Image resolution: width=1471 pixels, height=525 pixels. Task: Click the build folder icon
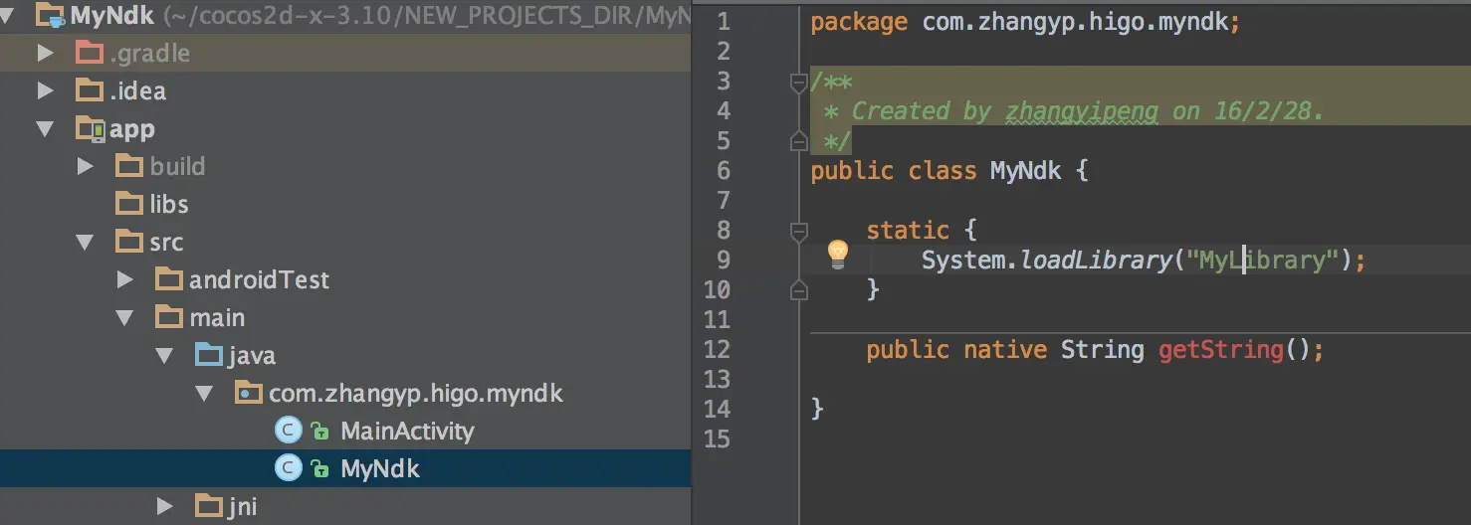(x=130, y=166)
